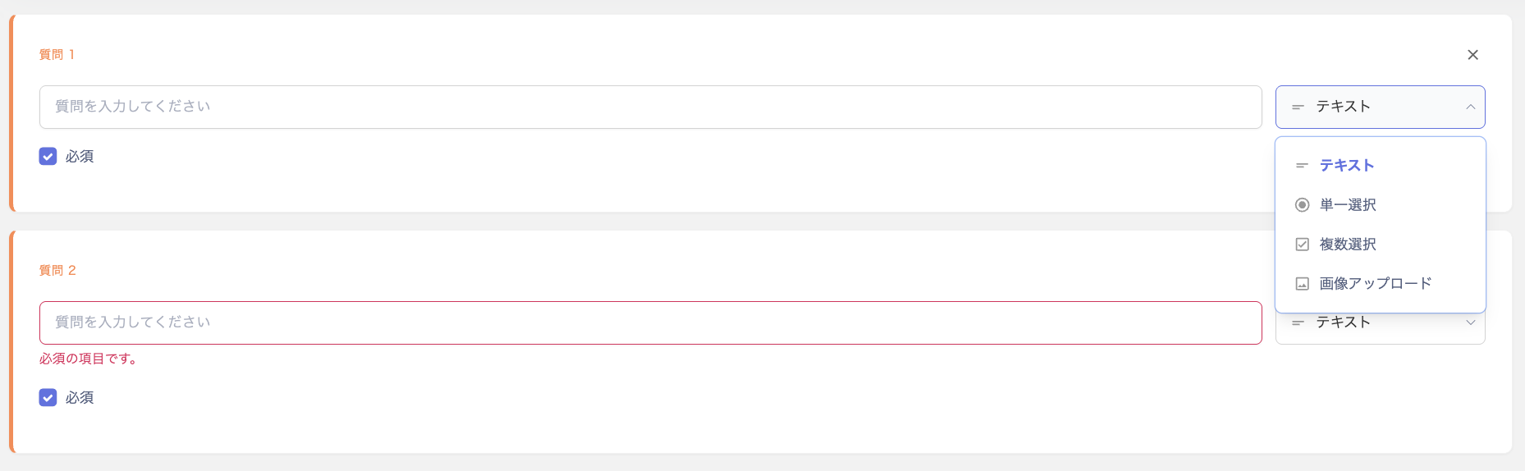Click the image icon beside 画像アップロード

coord(1302,284)
